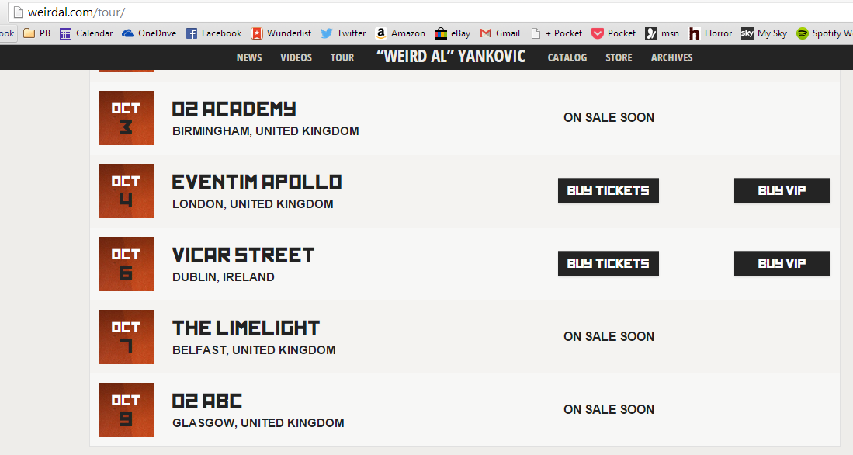Click the Oct 9 date tile
This screenshot has width=853, height=455.
pyautogui.click(x=127, y=409)
